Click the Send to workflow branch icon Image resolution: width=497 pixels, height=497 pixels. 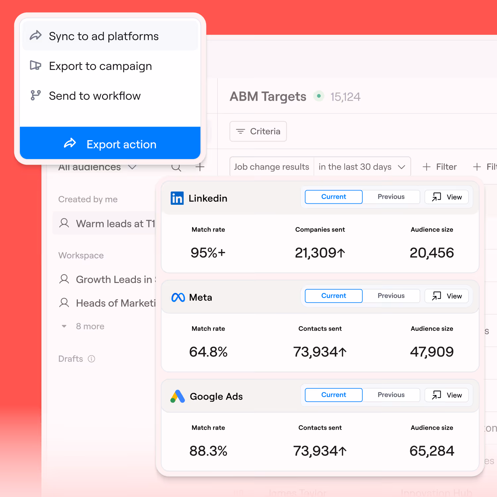pos(36,95)
